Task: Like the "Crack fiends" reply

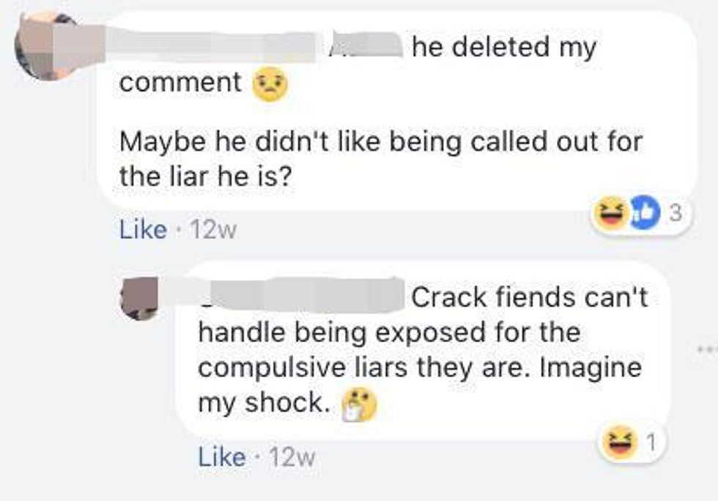Action: (221, 458)
